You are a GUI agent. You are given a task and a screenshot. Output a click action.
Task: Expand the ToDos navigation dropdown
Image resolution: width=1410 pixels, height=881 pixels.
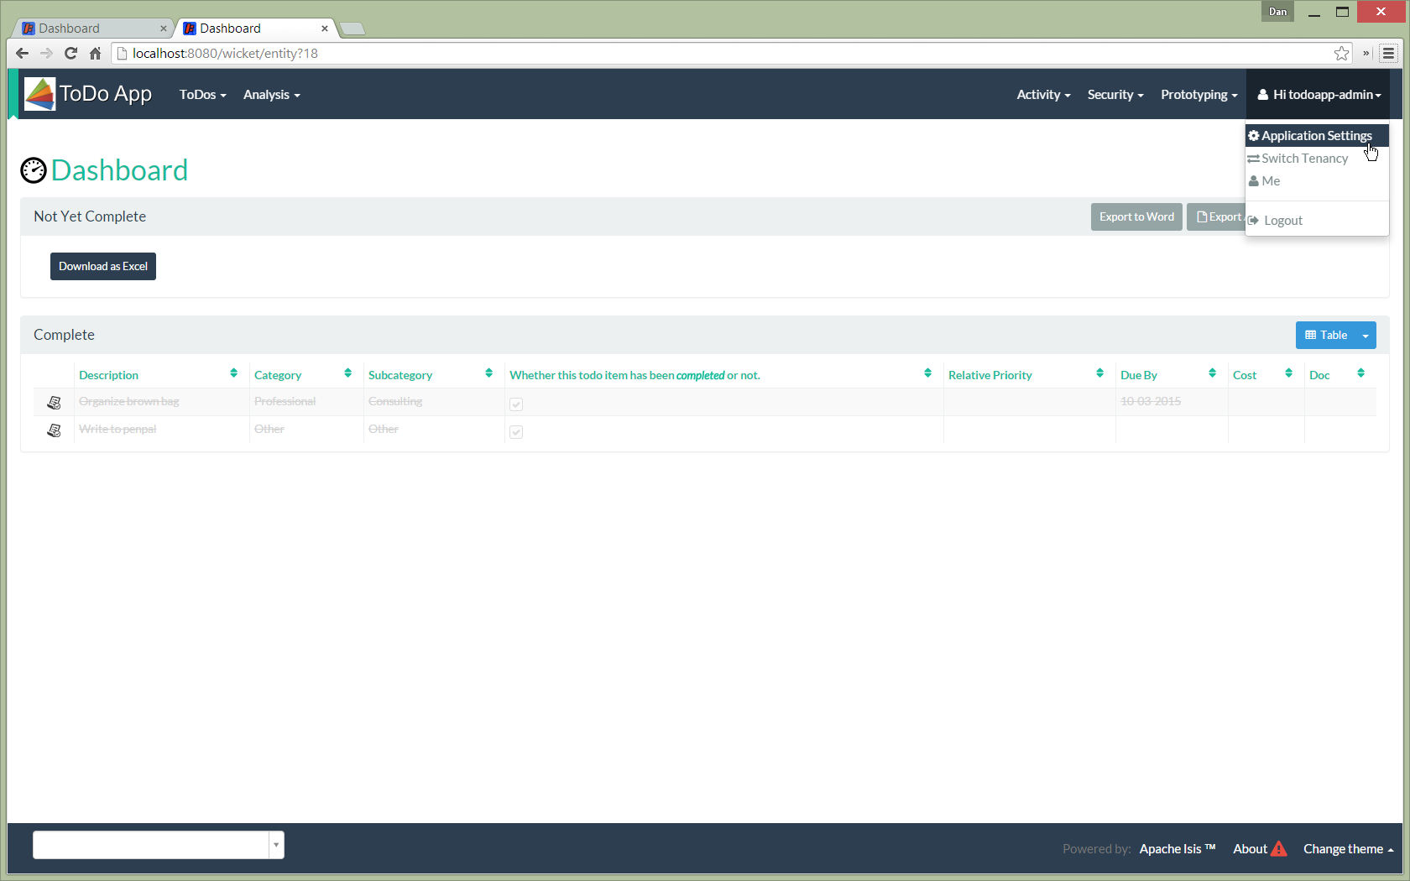pyautogui.click(x=202, y=95)
